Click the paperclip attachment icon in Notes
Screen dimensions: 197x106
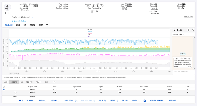pyautogui.click(x=188, y=30)
